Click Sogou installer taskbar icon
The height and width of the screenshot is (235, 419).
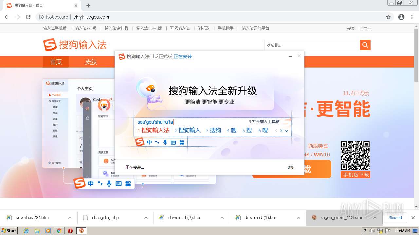[x=82, y=231]
